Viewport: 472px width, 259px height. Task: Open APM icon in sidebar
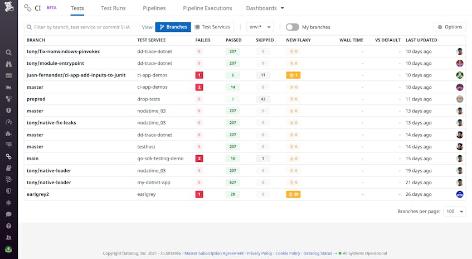tap(9, 145)
